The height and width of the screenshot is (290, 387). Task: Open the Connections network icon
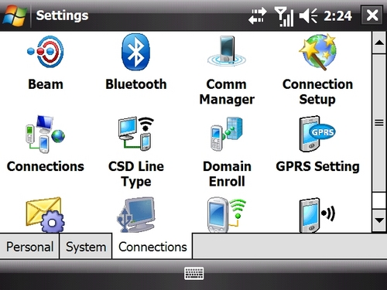46,134
